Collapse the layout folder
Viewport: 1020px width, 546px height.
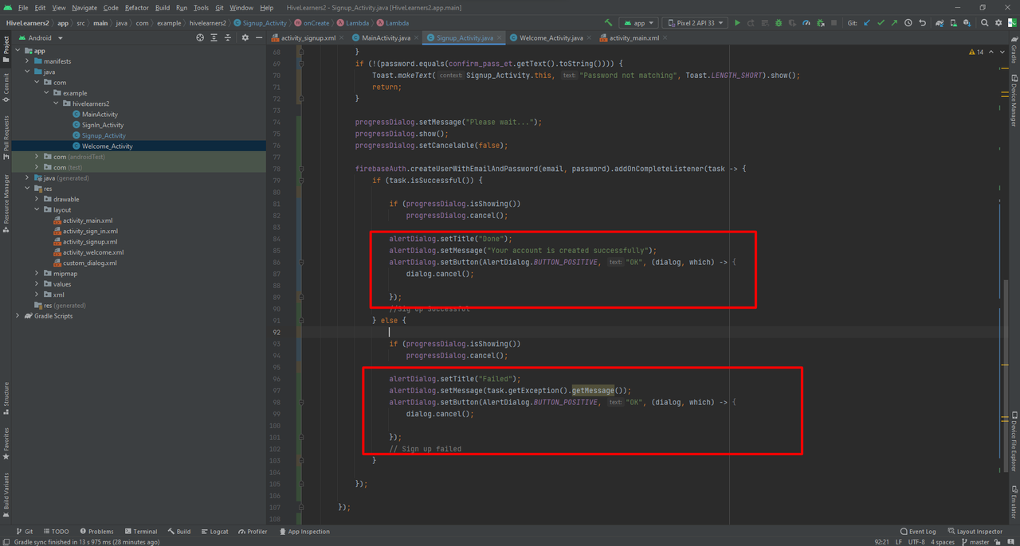coord(37,210)
